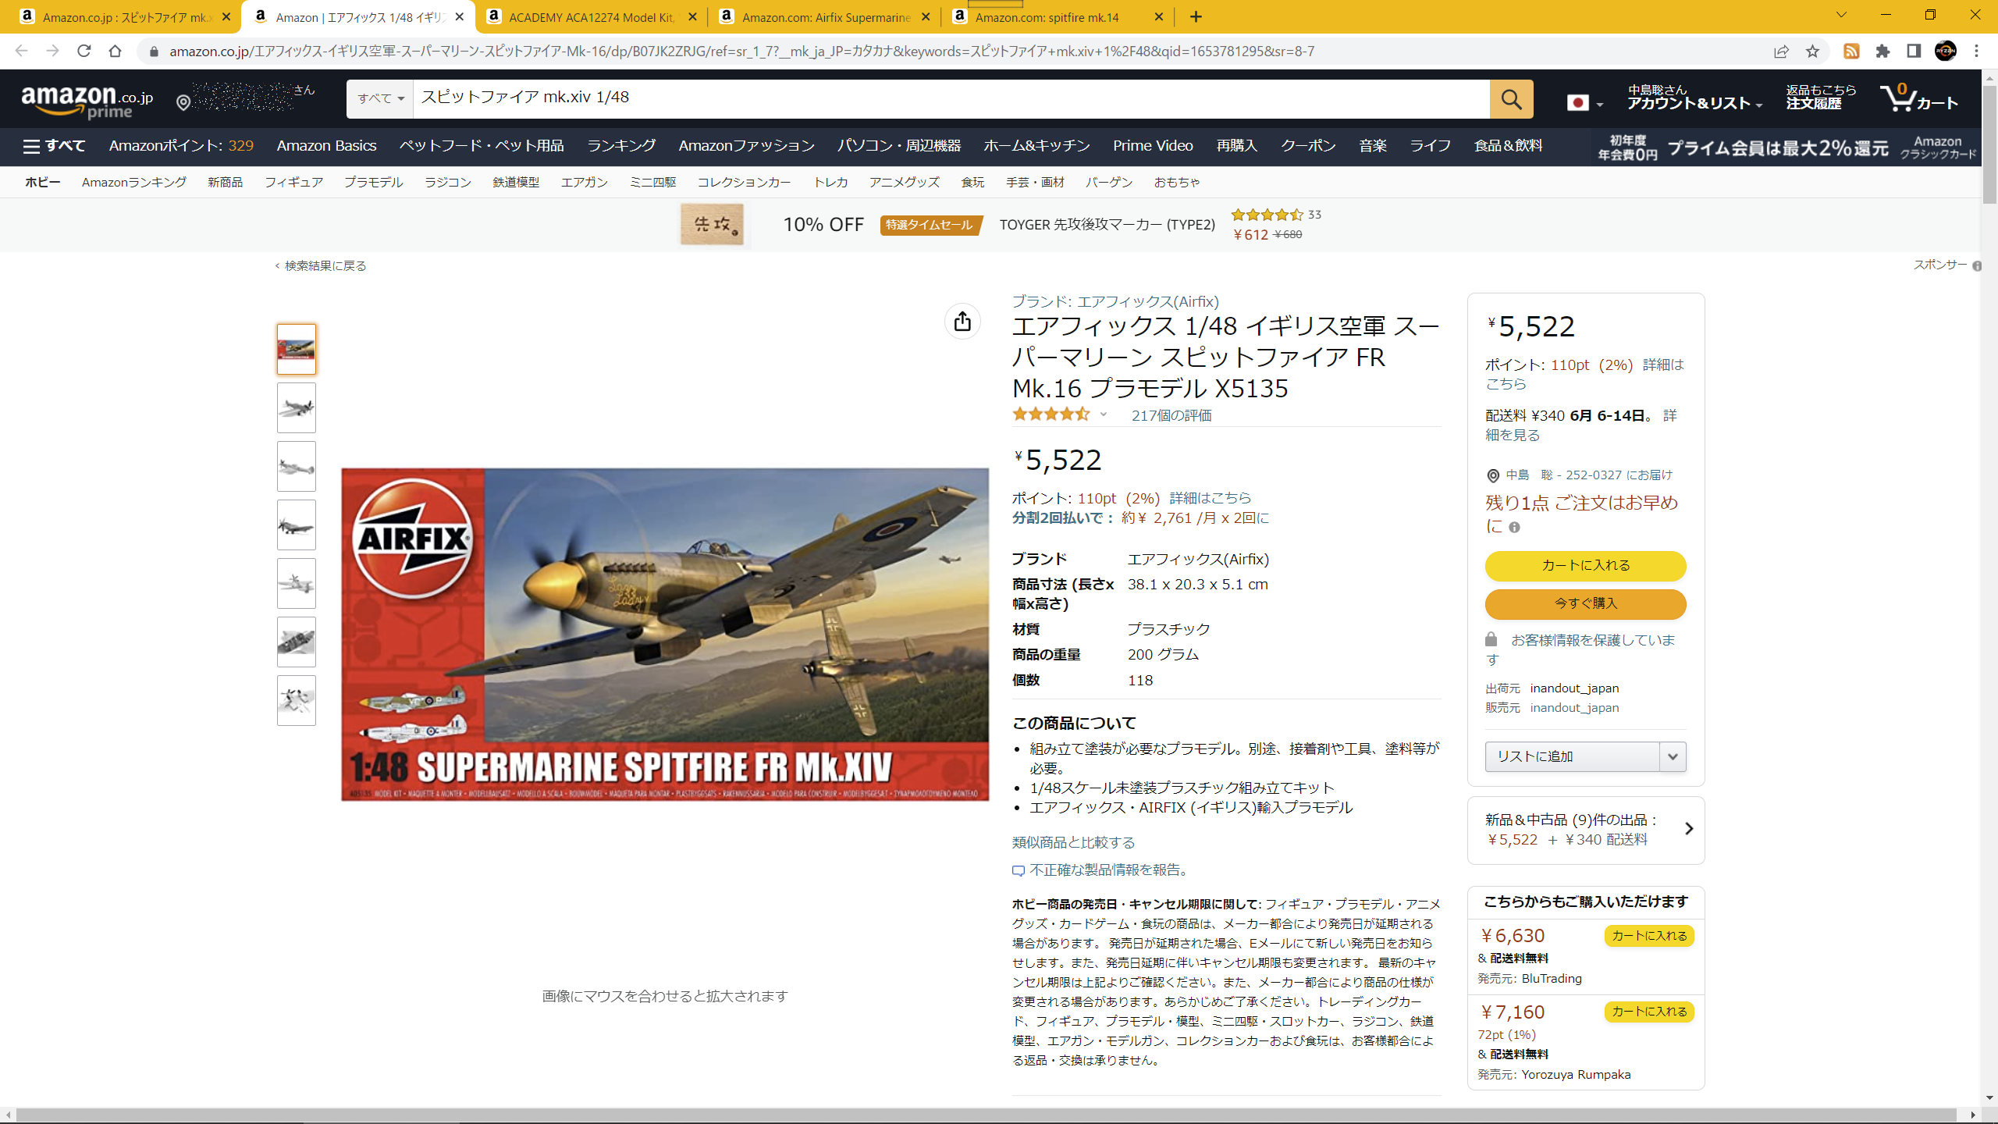
Task: Click the share page icon in address bar
Action: coord(1781,52)
